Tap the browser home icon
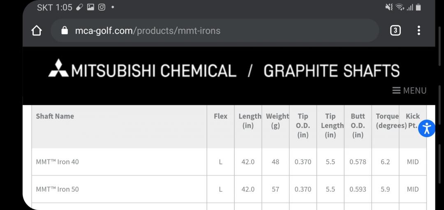This screenshot has height=210, width=444. click(37, 31)
